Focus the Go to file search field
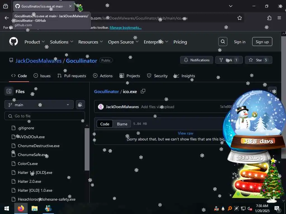 (45, 116)
